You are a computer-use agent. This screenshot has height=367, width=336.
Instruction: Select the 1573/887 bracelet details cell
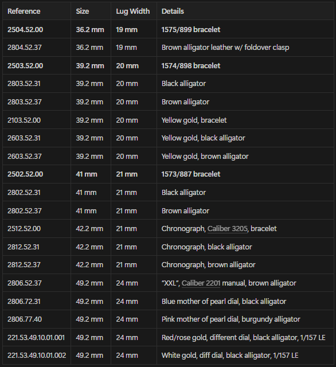[245, 174]
